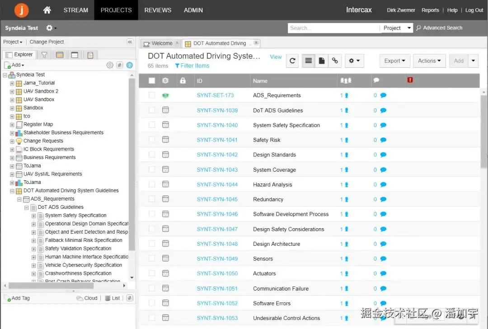Open the Filters tab funnel icon

(x=44, y=55)
